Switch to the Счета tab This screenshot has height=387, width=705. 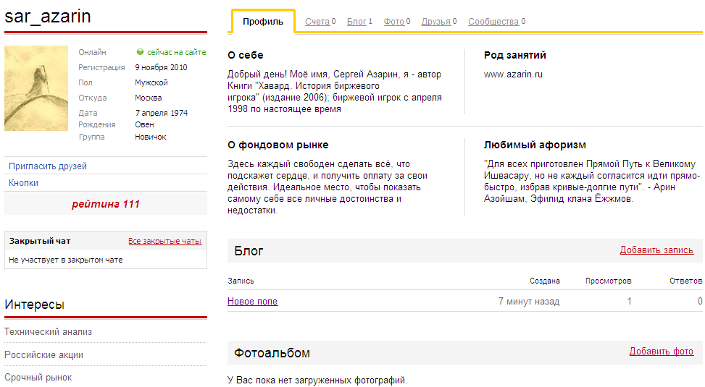coord(317,22)
